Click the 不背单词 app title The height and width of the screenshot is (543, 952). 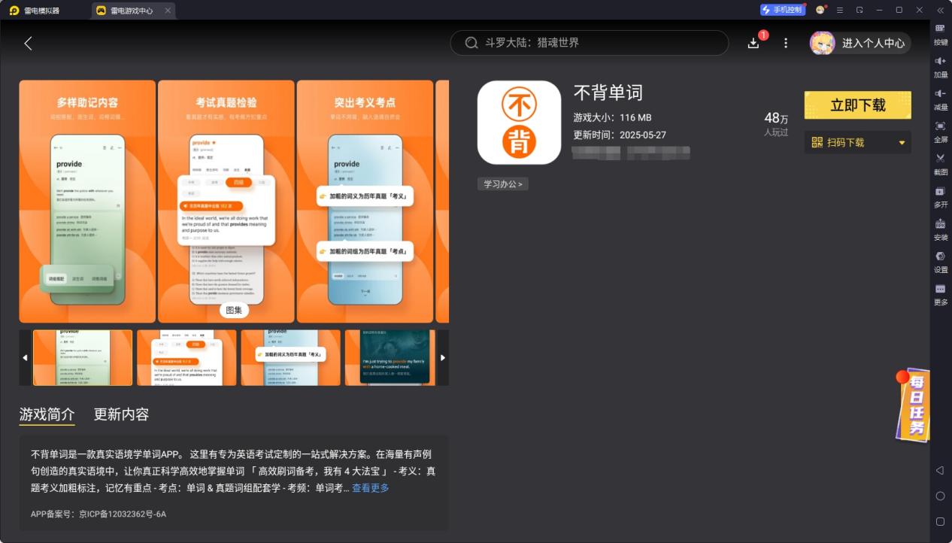[608, 93]
